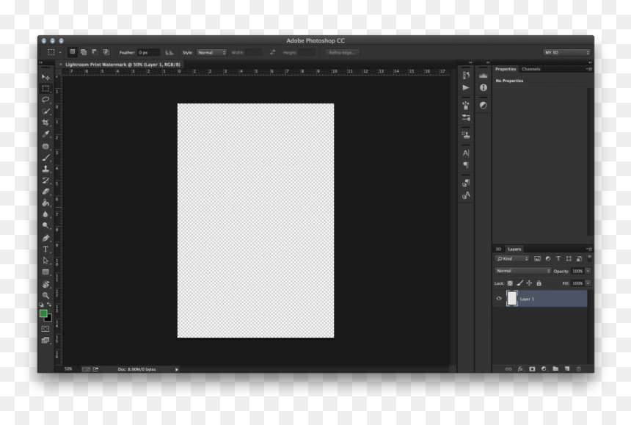
Task: Open the layer blend mode dropdown
Action: pyautogui.click(x=522, y=271)
